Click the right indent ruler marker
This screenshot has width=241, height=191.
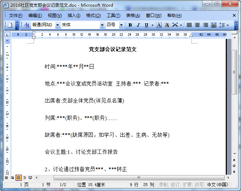tap(191, 35)
